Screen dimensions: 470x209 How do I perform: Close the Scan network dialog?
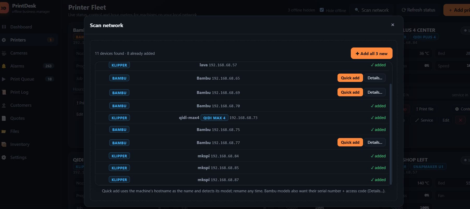393,25
